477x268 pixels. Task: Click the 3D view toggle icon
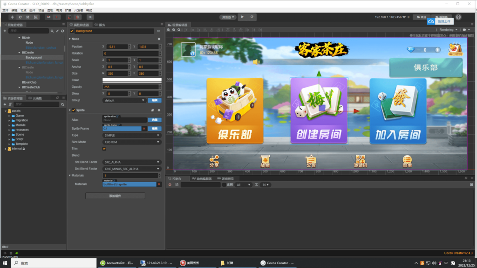point(91,17)
